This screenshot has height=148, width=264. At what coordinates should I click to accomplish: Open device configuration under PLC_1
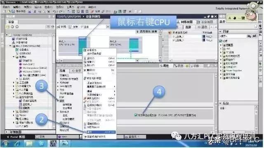[22, 50]
